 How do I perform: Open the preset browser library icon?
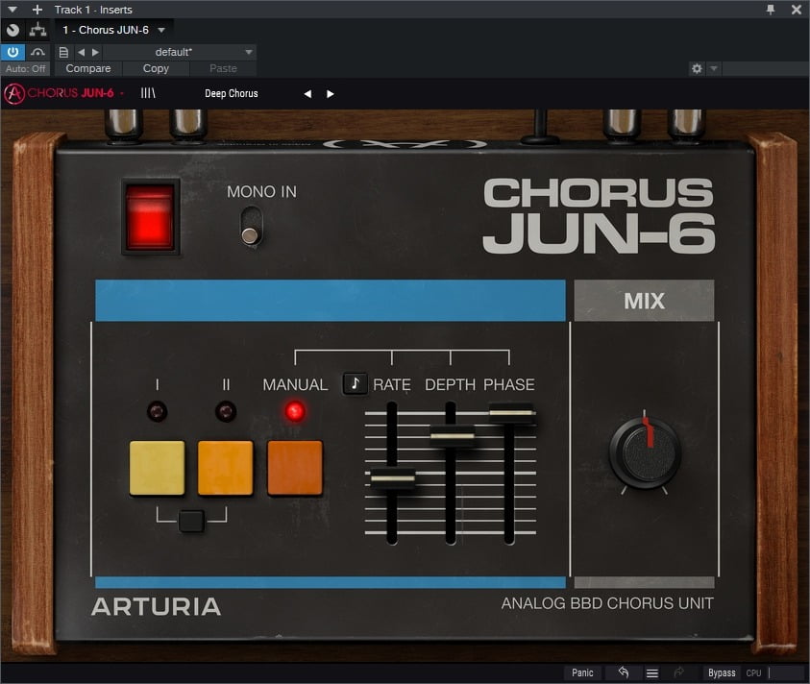pos(148,93)
